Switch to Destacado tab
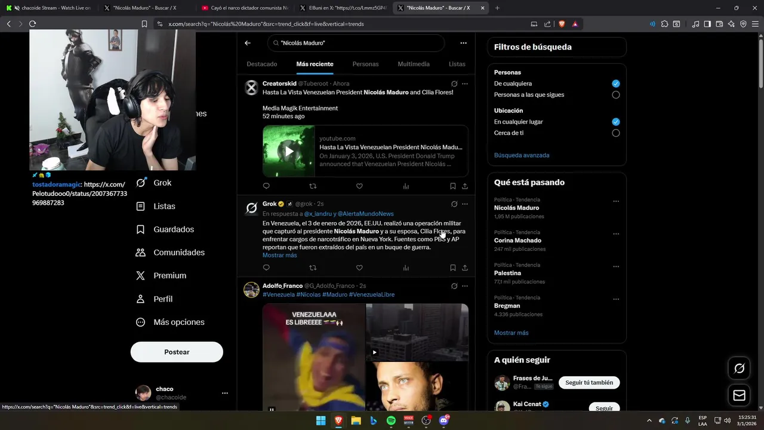Screen dimensions: 764x430 point(262,64)
